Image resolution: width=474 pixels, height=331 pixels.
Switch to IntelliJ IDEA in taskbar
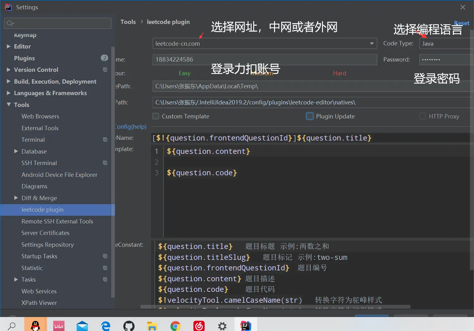[246, 325]
